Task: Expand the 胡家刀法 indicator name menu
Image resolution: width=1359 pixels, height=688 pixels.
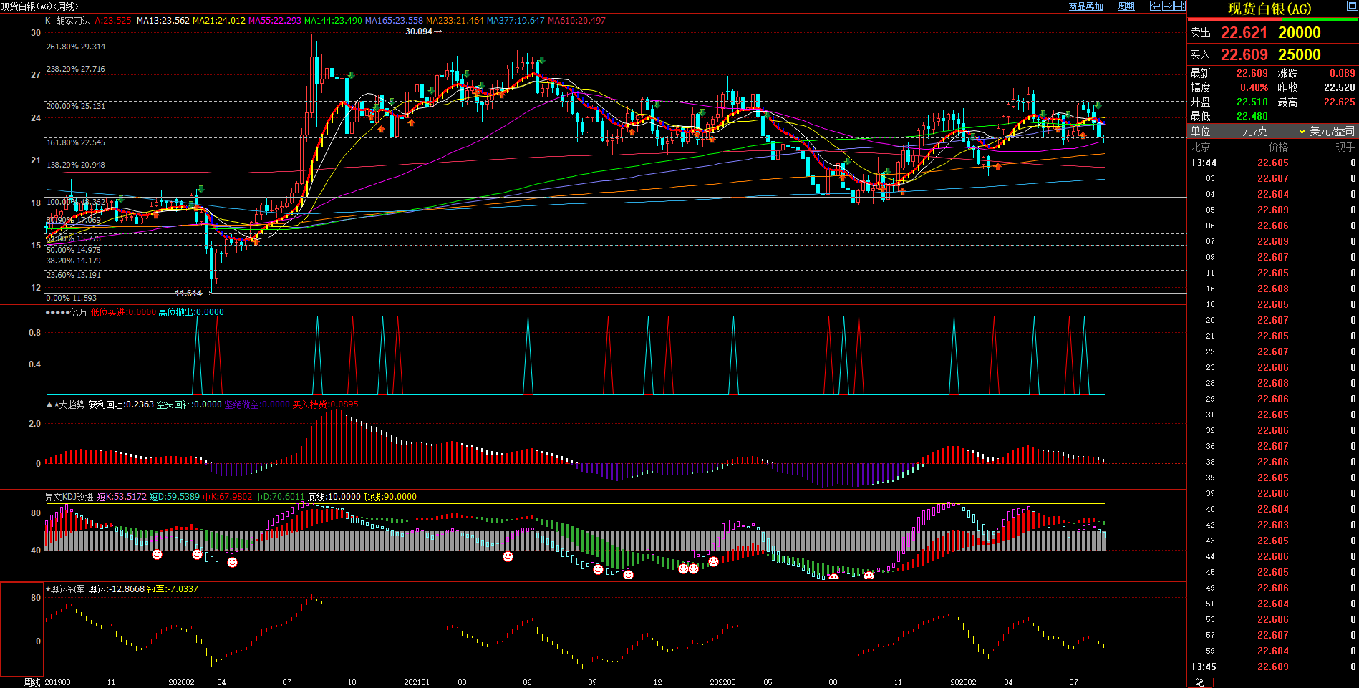Action: point(73,21)
